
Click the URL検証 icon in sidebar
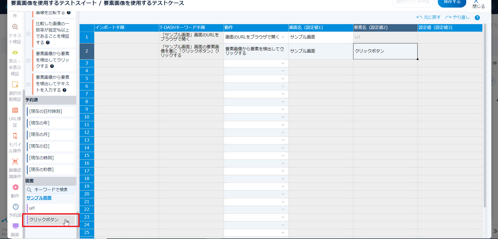tap(15, 110)
